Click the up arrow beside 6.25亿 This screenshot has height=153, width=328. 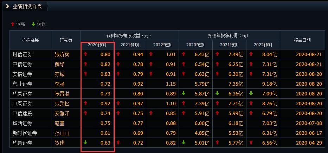click(x=217, y=64)
